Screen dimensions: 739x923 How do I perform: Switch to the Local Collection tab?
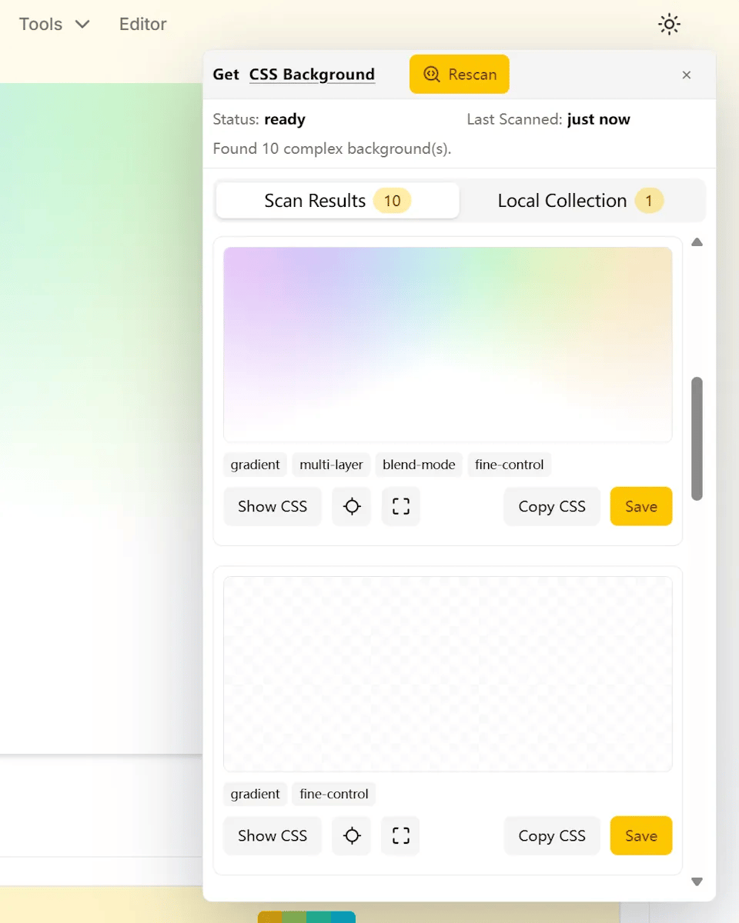tap(583, 200)
